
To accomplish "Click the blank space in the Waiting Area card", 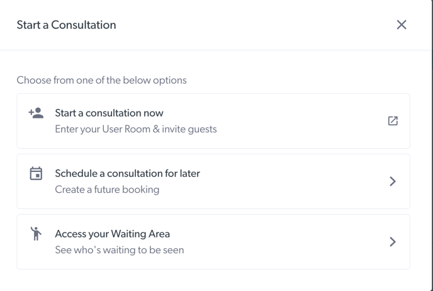I will (x=284, y=242).
